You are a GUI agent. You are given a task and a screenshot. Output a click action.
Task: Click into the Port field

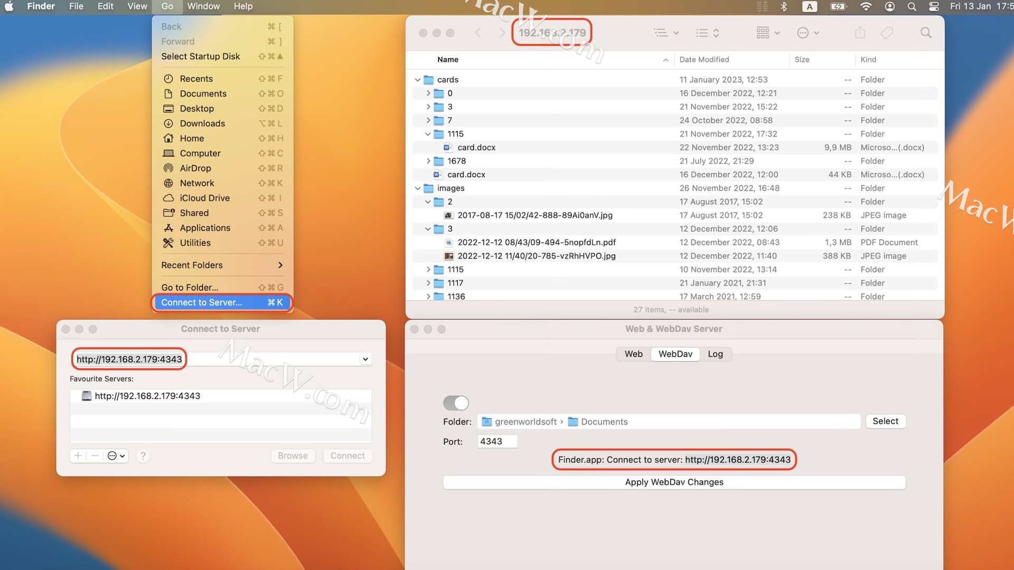(497, 441)
